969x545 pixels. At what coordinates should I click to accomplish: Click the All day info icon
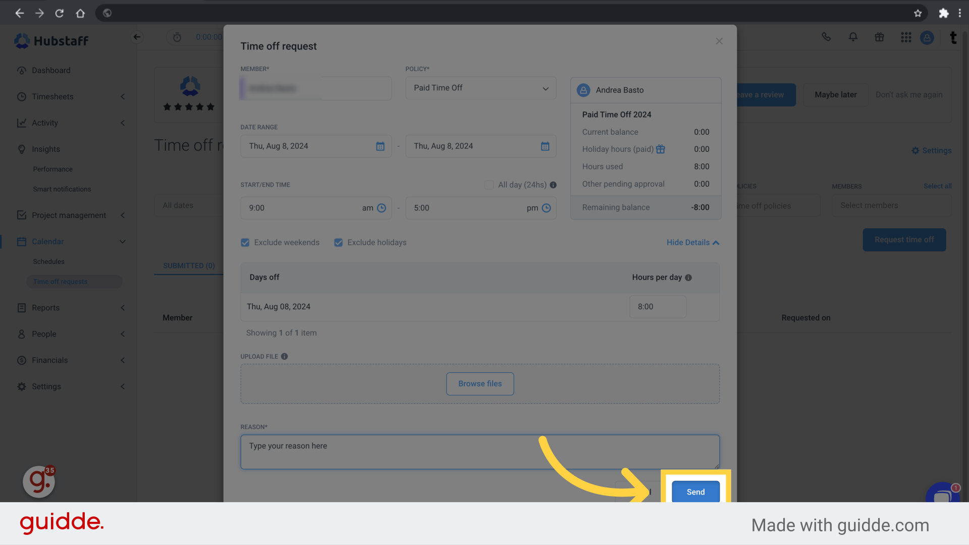[553, 185]
